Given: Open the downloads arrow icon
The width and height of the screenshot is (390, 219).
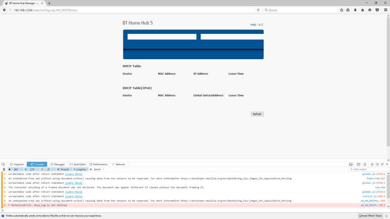Looking at the screenshot, I should click(355, 10).
